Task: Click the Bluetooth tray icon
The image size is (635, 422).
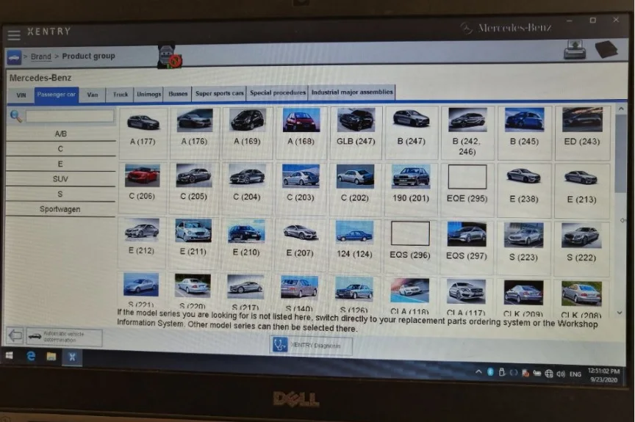Action: tap(490, 372)
